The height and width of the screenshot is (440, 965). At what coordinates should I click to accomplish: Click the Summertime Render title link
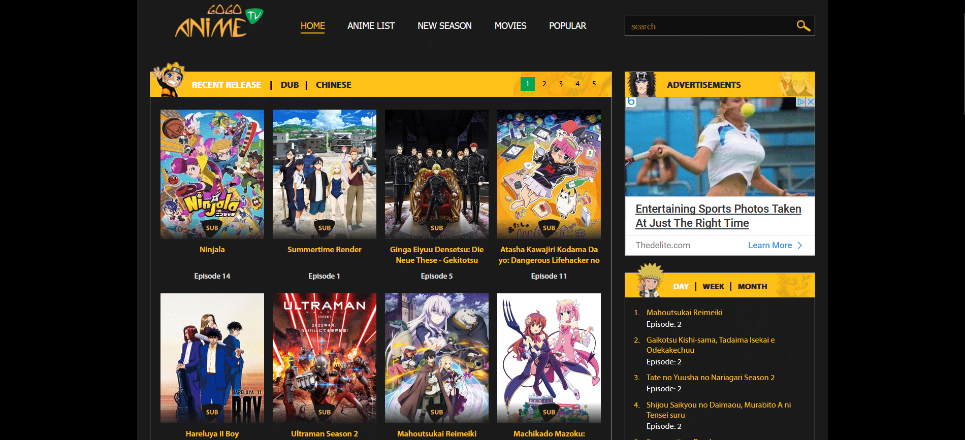(325, 250)
